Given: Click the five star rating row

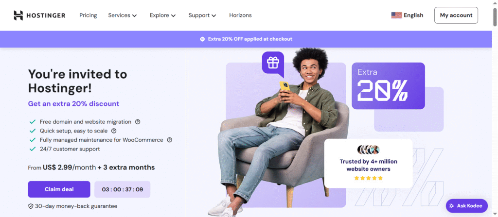Looking at the screenshot, I should click(x=369, y=178).
